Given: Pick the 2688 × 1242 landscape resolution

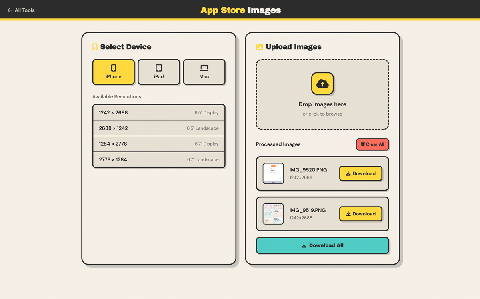Looking at the screenshot, I should pos(159,128).
